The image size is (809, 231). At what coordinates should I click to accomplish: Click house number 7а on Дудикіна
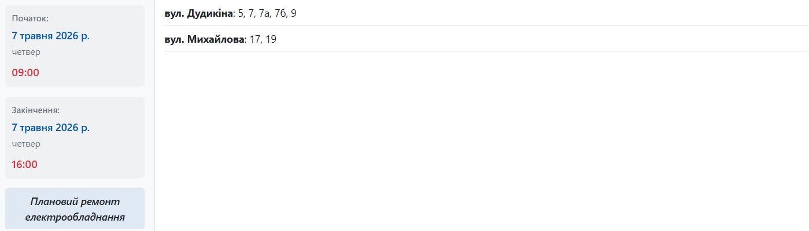coord(264,13)
